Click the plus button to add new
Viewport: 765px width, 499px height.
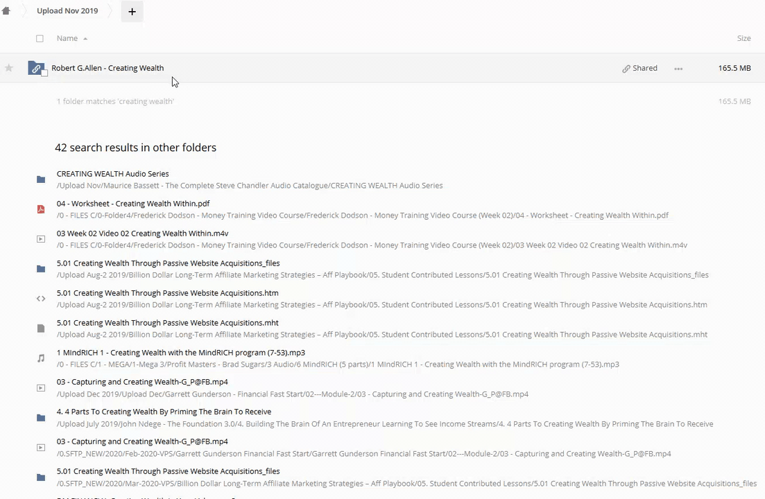132,11
